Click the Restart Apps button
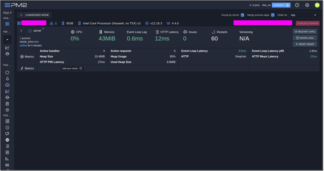Image resolution: width=324 pixels, height=171 pixels. [305, 32]
